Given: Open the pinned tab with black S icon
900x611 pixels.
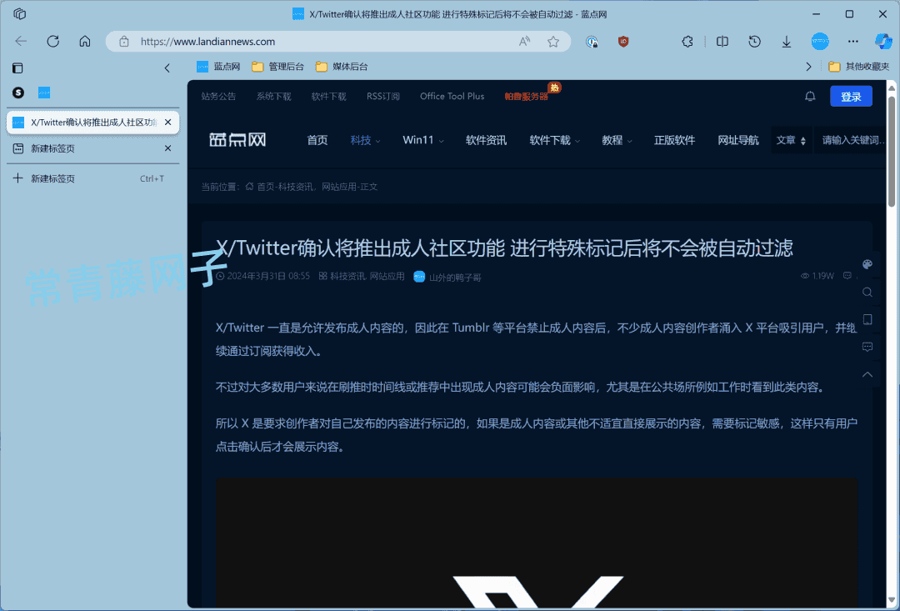Looking at the screenshot, I should click(18, 93).
